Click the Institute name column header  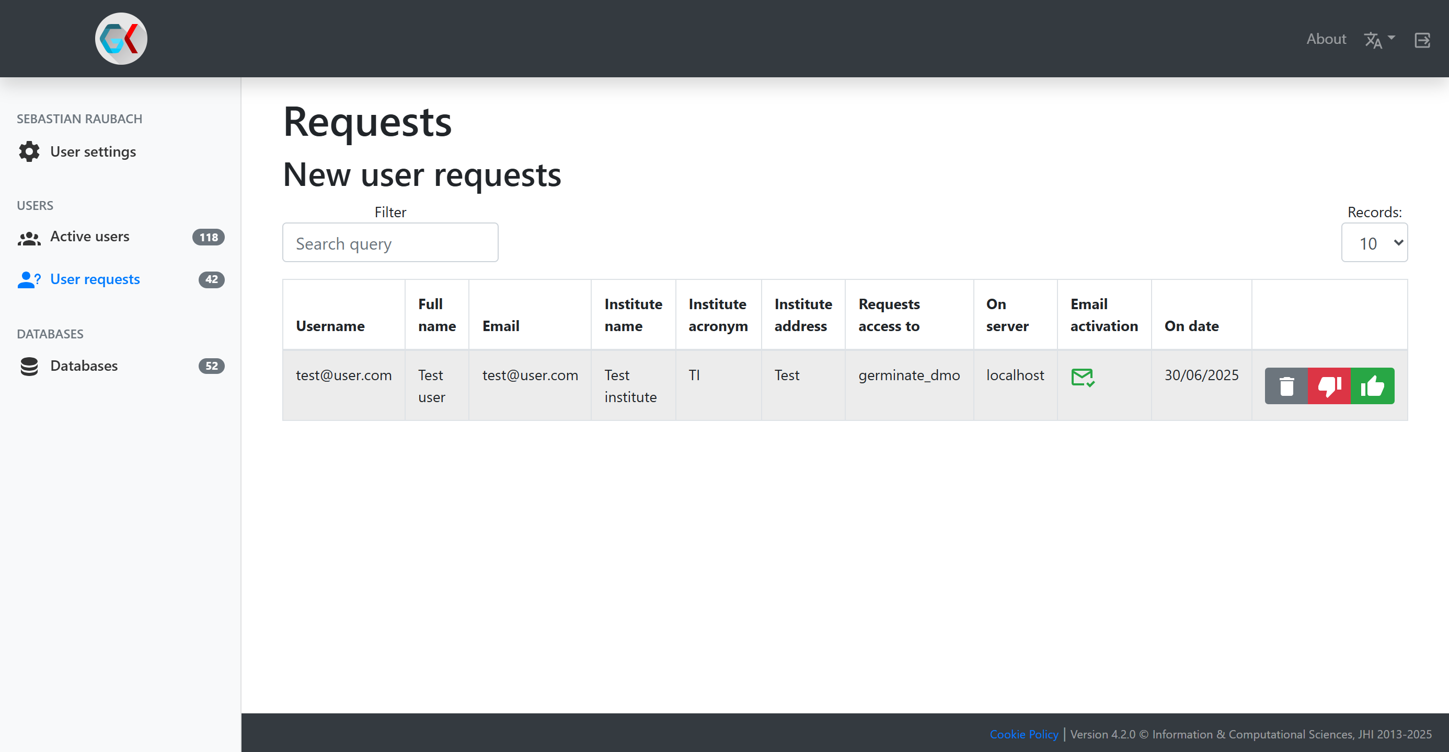633,315
